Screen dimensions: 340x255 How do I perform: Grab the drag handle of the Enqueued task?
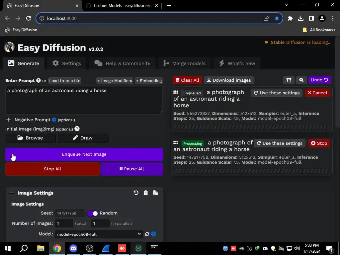[176, 92]
